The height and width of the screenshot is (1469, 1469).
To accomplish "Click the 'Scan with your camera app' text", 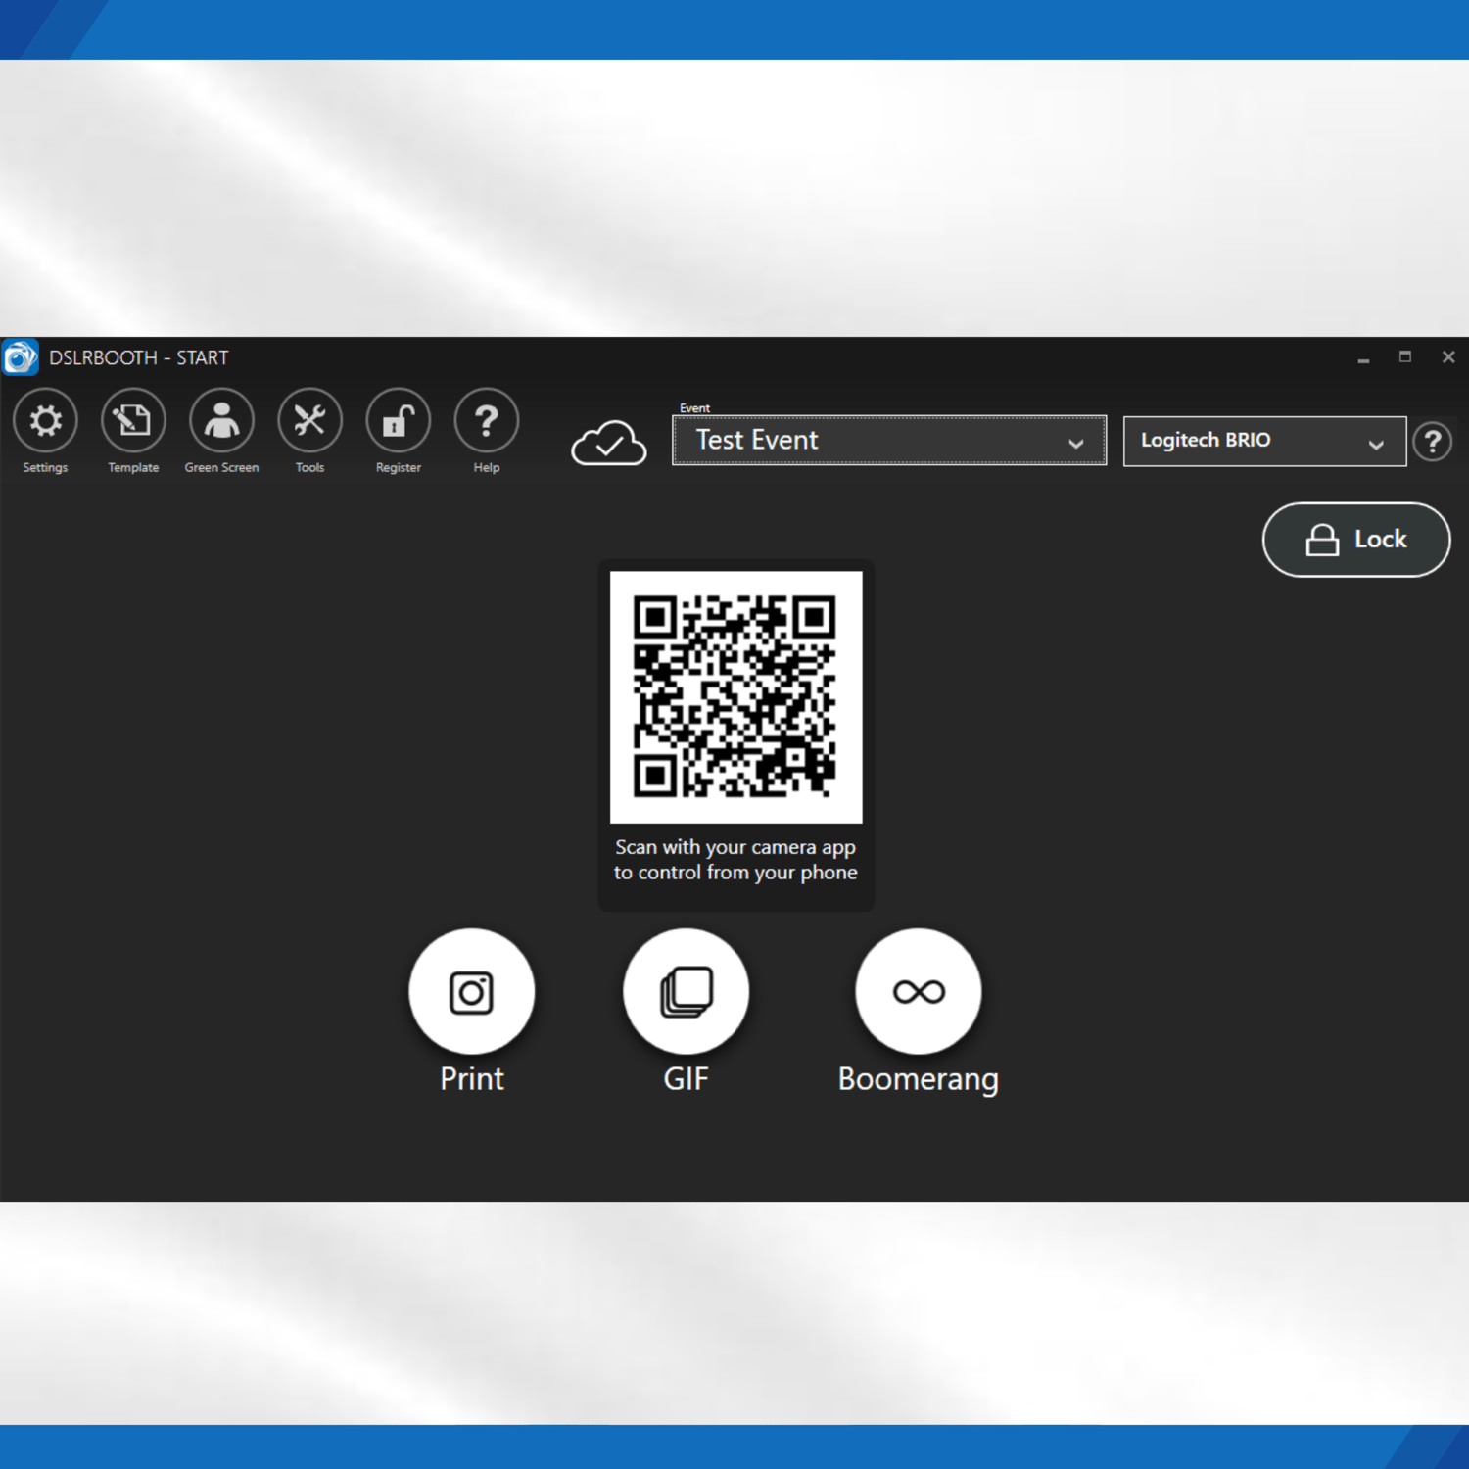I will click(735, 847).
